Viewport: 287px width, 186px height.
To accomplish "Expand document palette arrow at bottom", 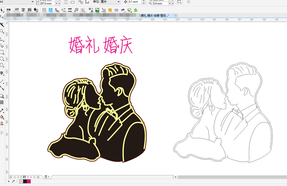I will pyautogui.click(x=8, y=181).
